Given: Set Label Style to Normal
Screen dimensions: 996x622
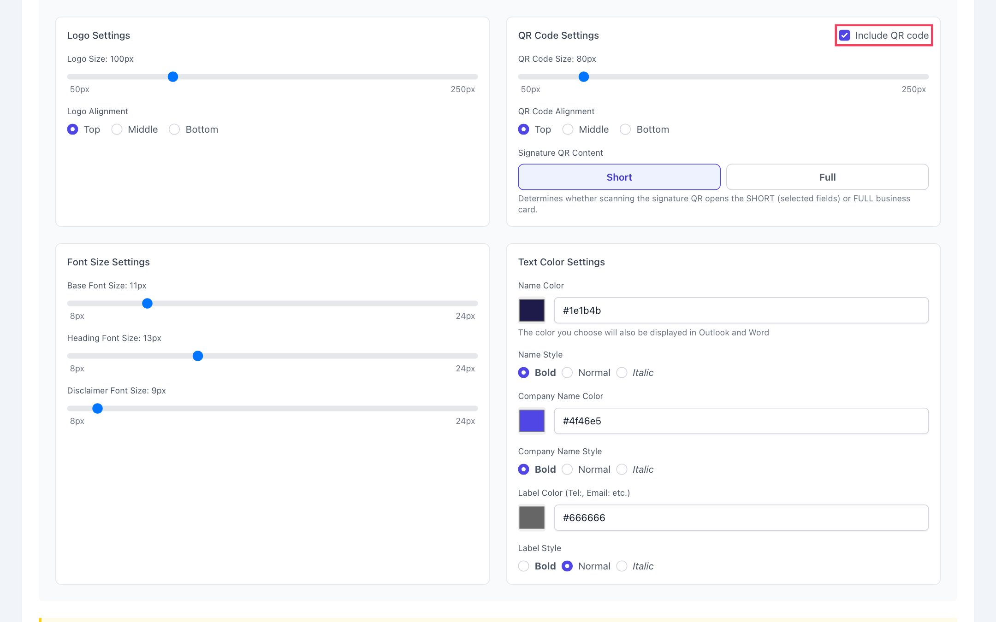Looking at the screenshot, I should pos(567,566).
